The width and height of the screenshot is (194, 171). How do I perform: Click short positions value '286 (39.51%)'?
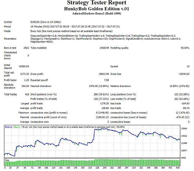click(x=101, y=94)
